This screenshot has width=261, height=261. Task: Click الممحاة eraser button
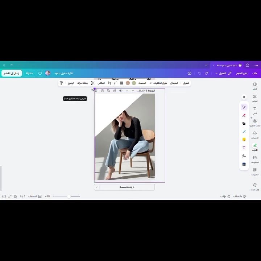tap(142, 83)
